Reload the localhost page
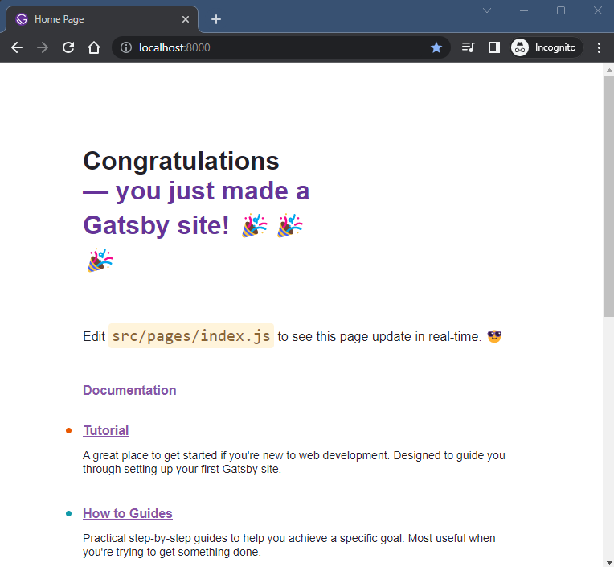614x567 pixels. (68, 47)
